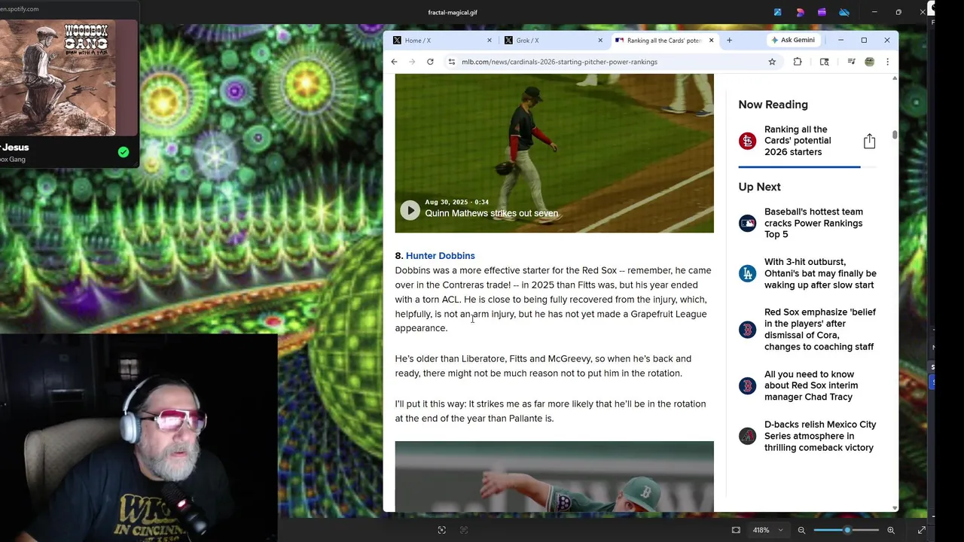Open the Hunter Dobbins player link

point(440,256)
